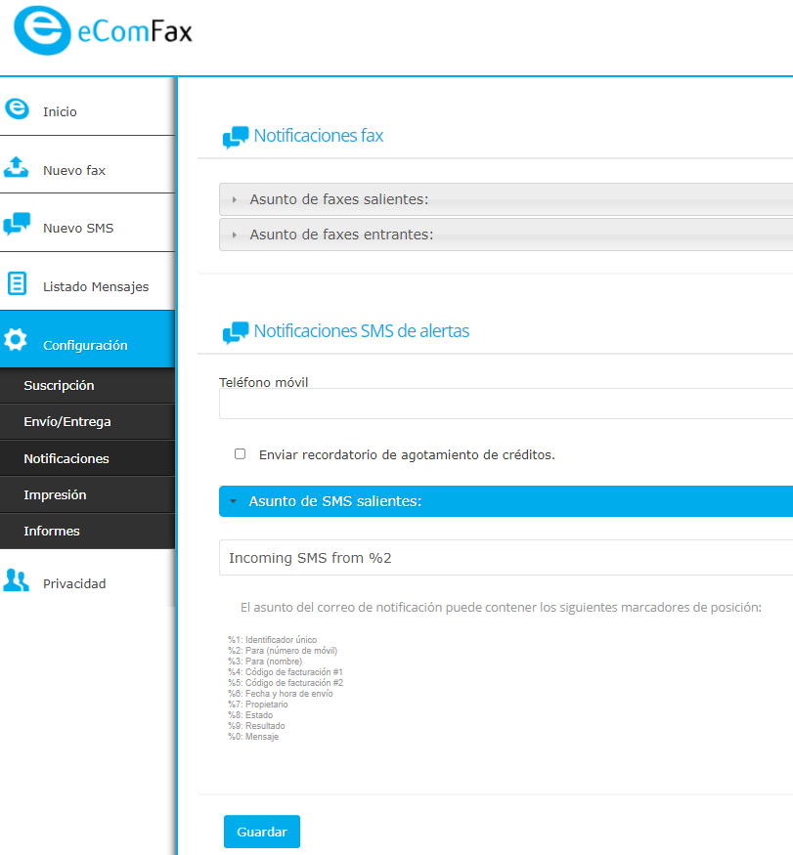Open the Nuevo SMS page

click(x=87, y=223)
